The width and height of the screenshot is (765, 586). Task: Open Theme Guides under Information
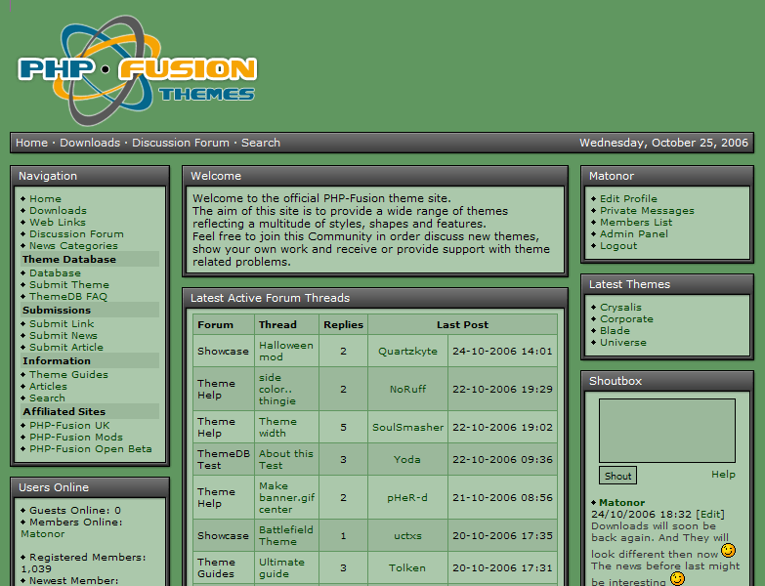pos(68,374)
